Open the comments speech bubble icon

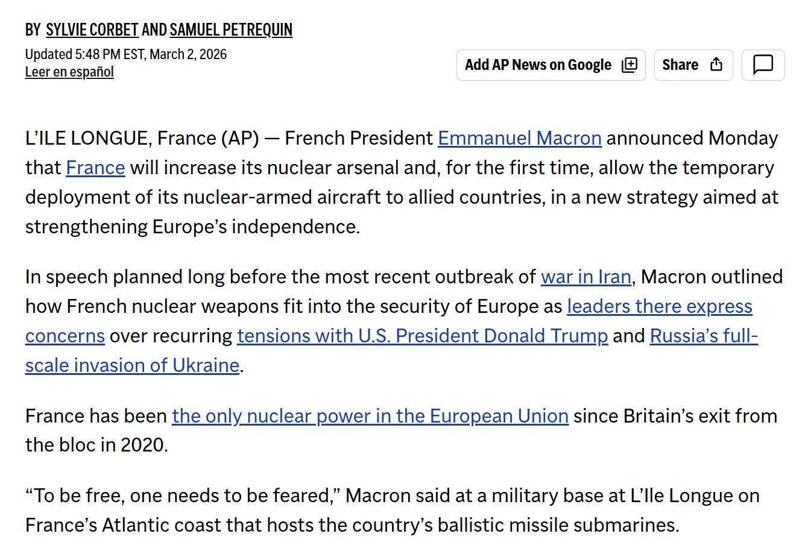(763, 65)
